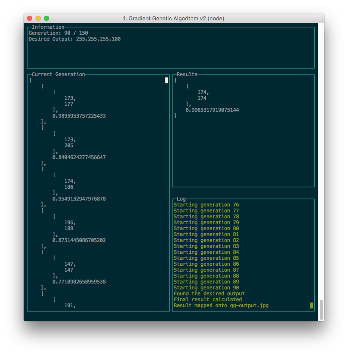The height and width of the screenshot is (355, 348).
Task: Click log line 'Starting generation 88'
Action: coord(206,276)
